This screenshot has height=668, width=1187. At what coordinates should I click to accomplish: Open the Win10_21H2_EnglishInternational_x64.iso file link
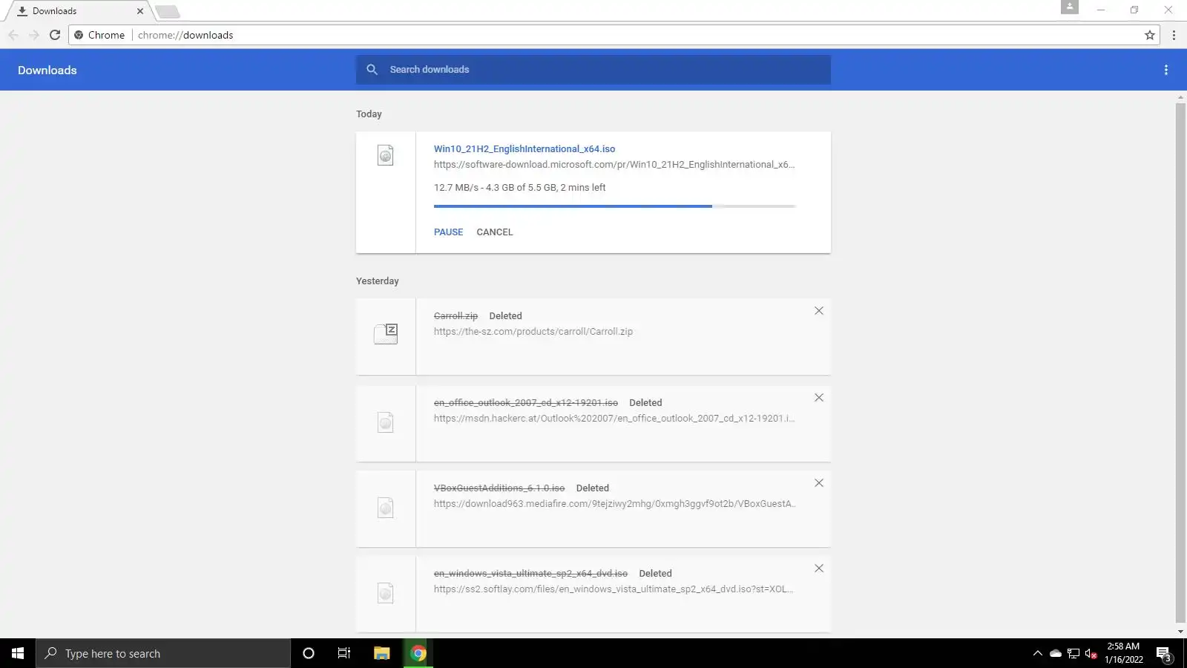tap(525, 149)
